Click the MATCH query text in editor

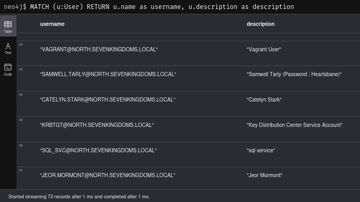coord(162,7)
